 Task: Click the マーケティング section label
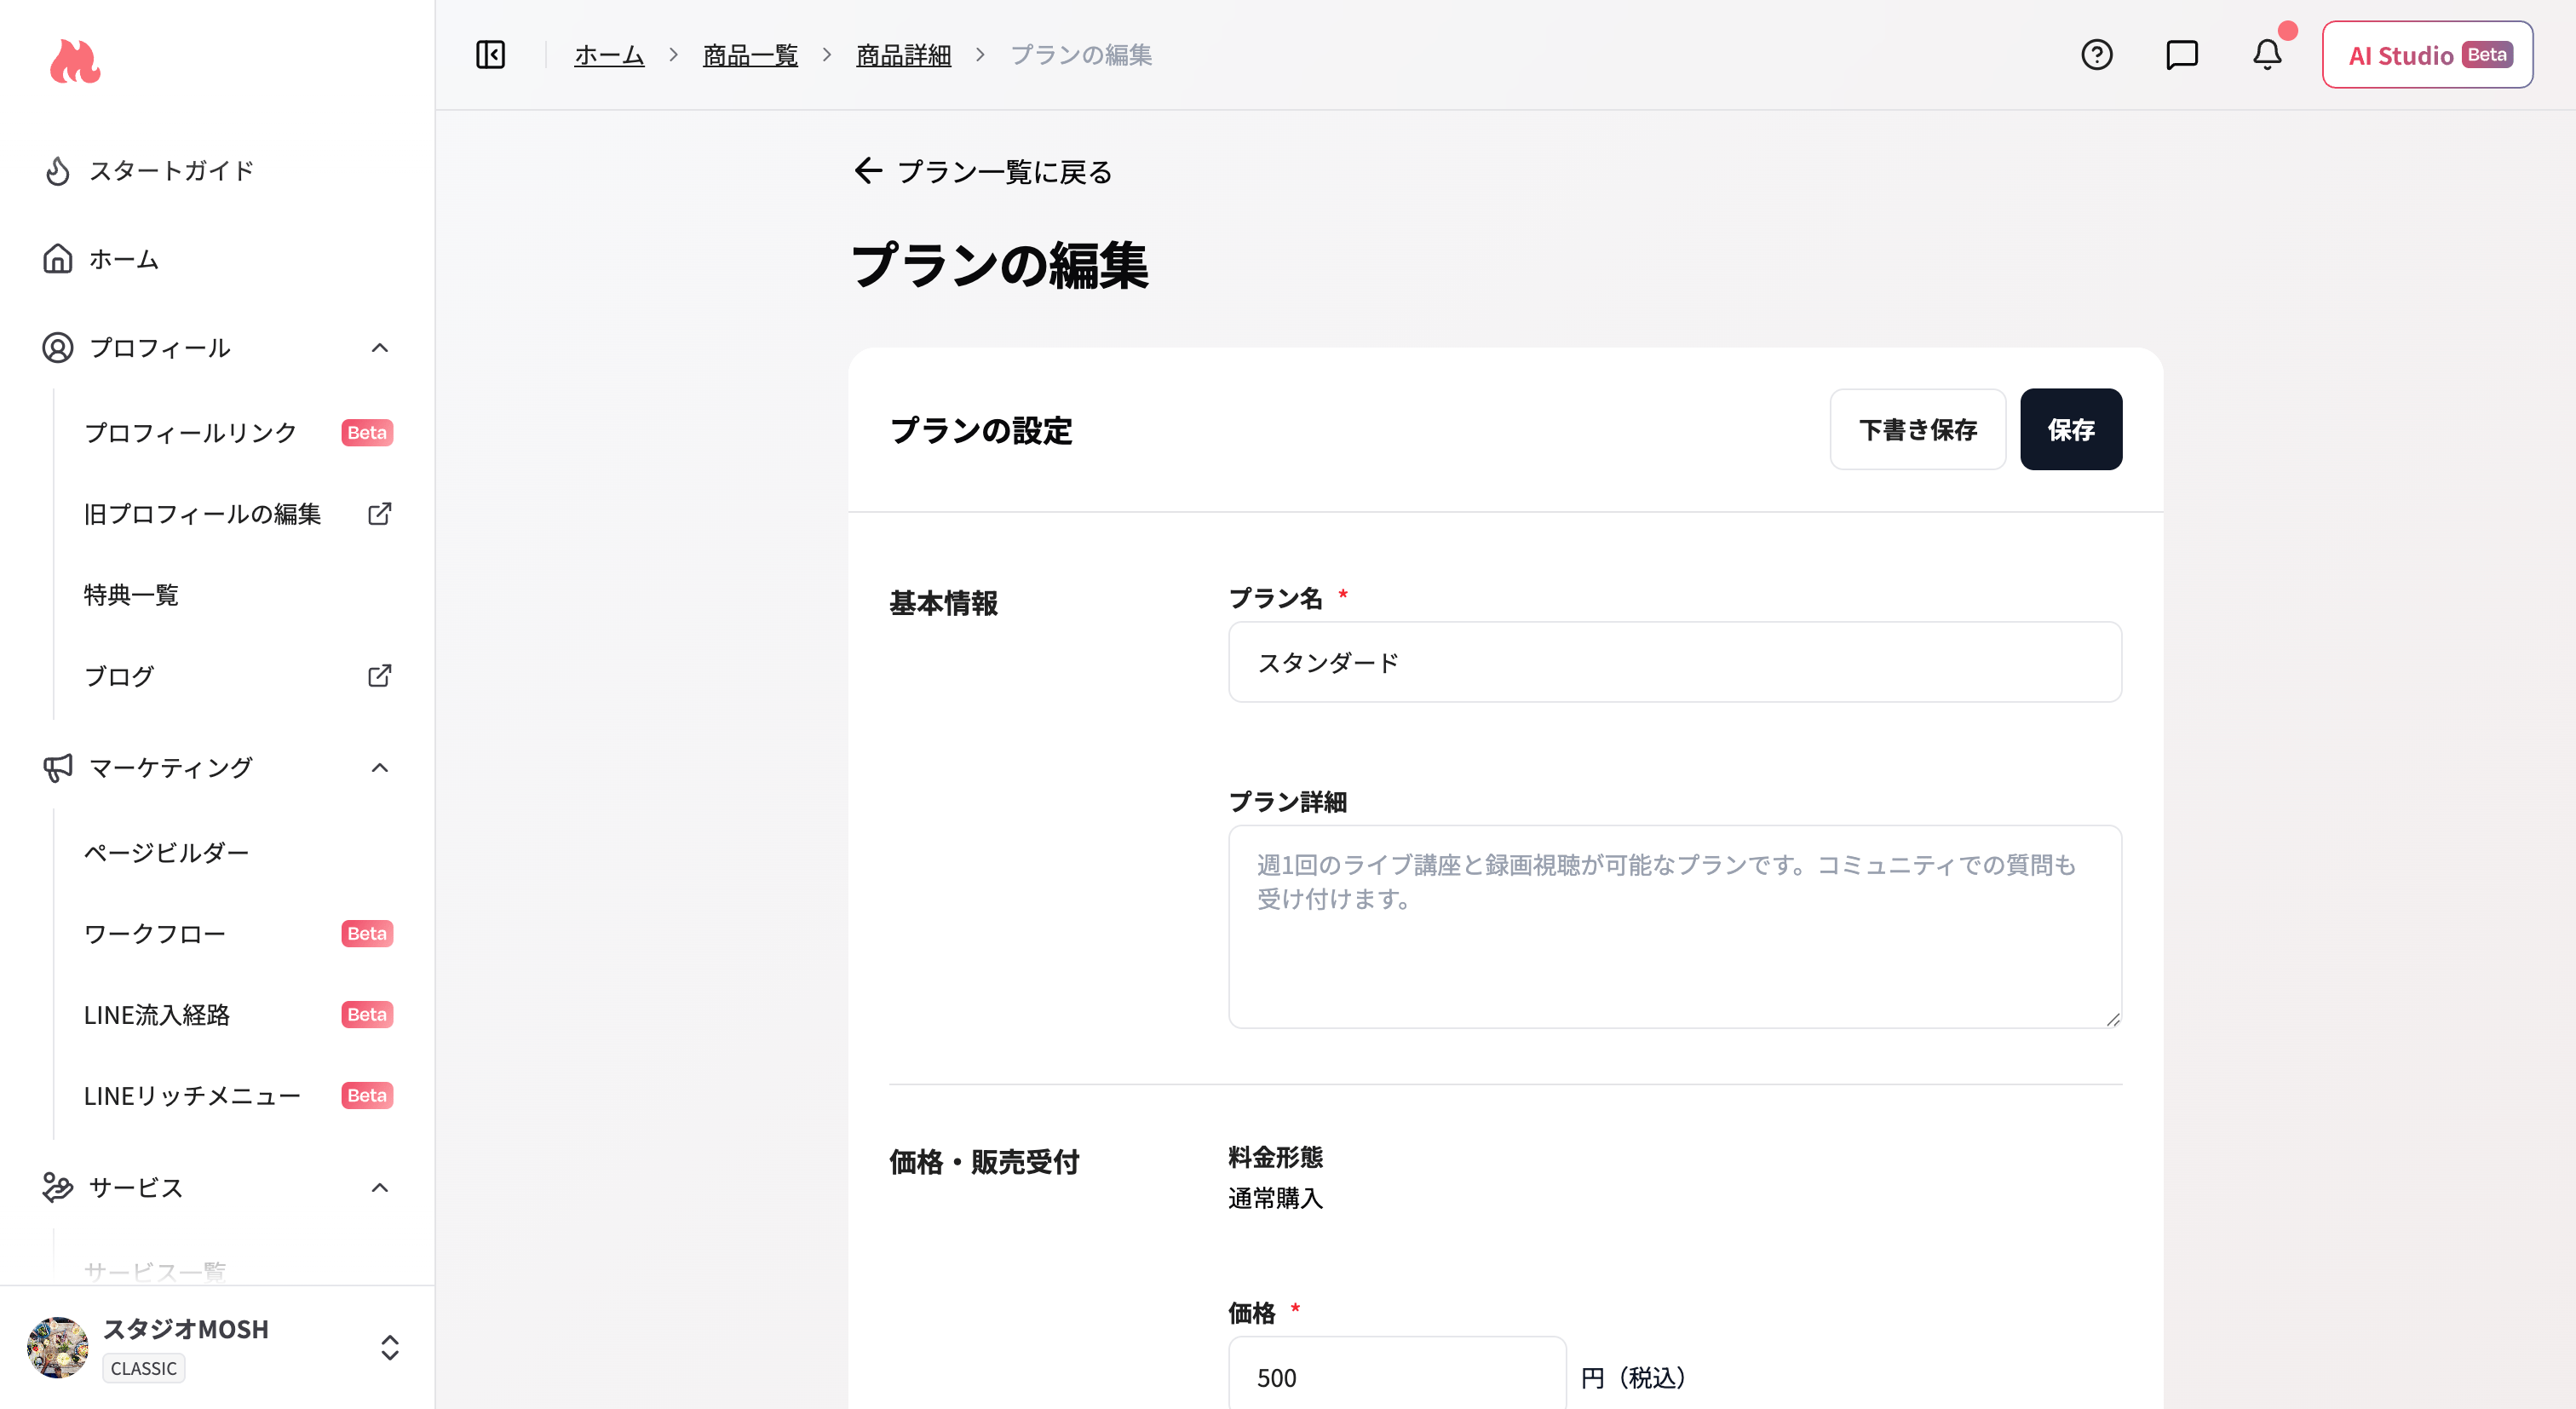click(x=171, y=768)
